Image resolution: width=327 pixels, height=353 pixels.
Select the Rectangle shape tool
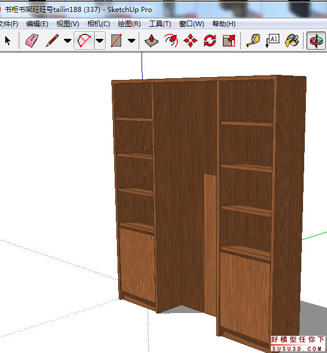pyautogui.click(x=116, y=41)
